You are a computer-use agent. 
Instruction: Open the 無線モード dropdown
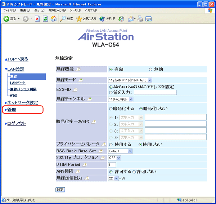[130, 80]
